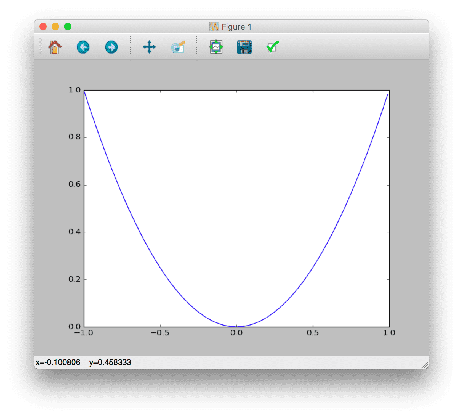The width and height of the screenshot is (463, 418).
Task: Minimize the Figure 1 window
Action: [x=55, y=27]
